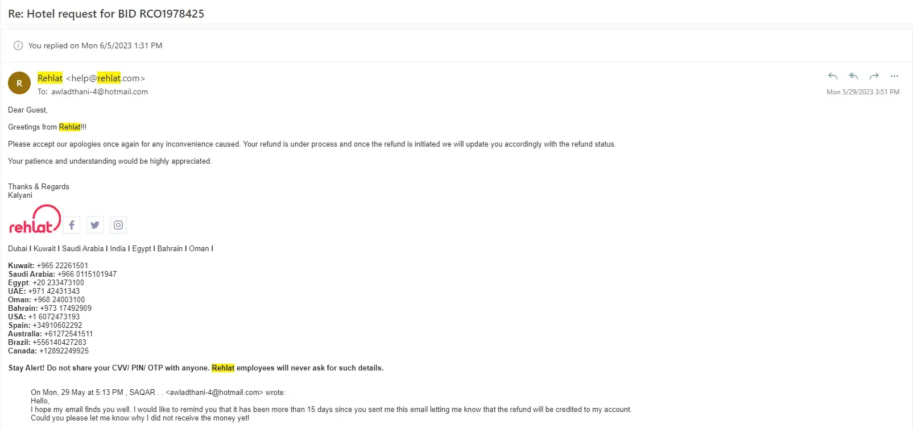This screenshot has height=429, width=913.
Task: Open the More actions ellipsis menu
Action: 894,76
